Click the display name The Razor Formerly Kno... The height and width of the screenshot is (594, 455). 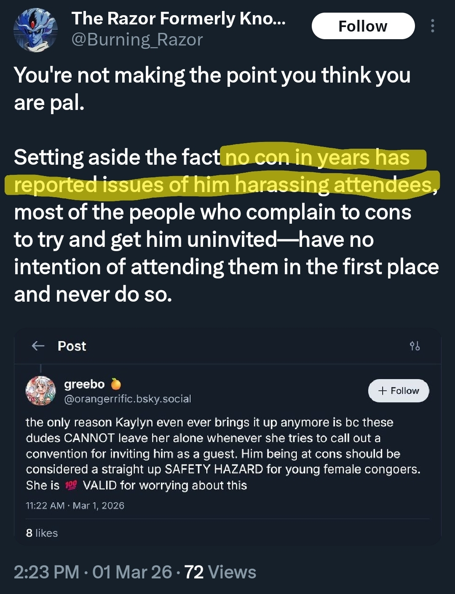178,19
